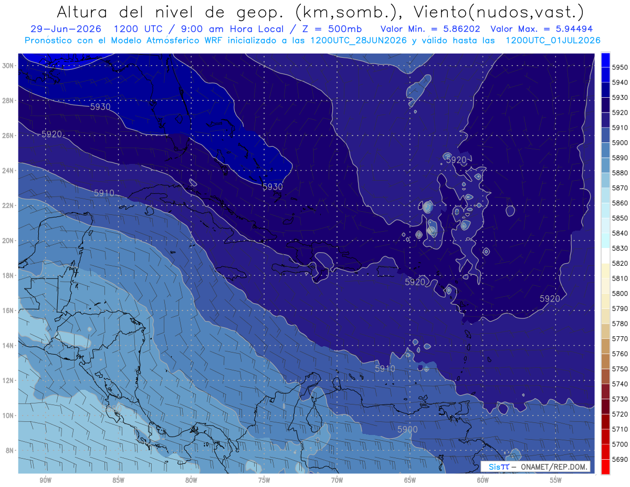Click the '5830' tick on the colorbar legend
This screenshot has width=630, height=487.
pos(619,248)
